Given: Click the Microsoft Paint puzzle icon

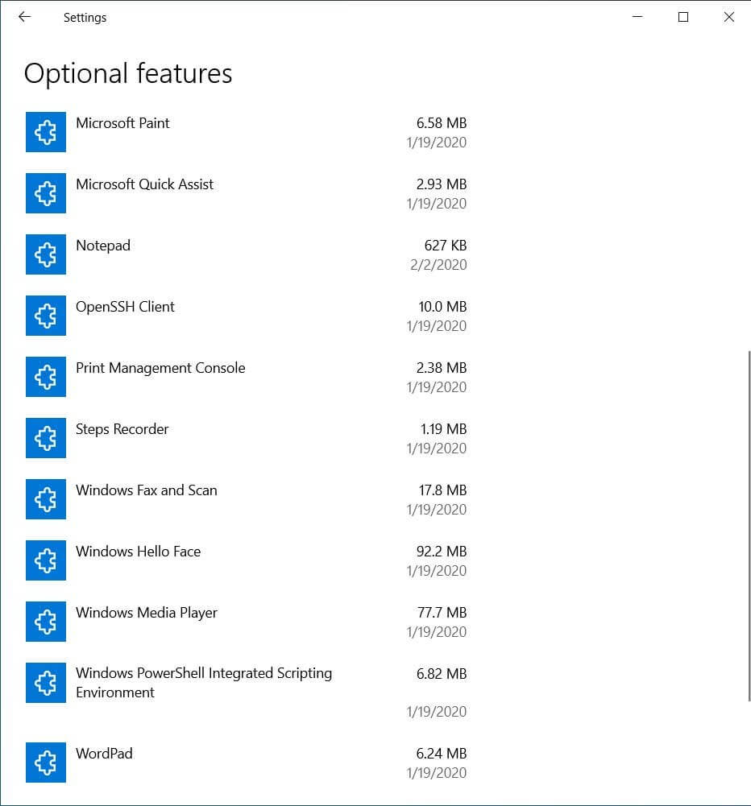Looking at the screenshot, I should (x=46, y=132).
